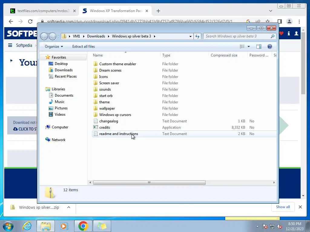Expand the Downloads breadcrumb arrow
Viewport: 310px width, 232px height.
coord(109,36)
